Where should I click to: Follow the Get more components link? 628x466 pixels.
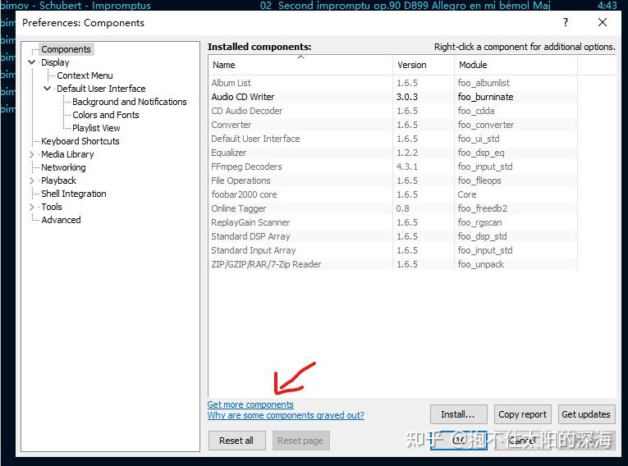pyautogui.click(x=250, y=404)
